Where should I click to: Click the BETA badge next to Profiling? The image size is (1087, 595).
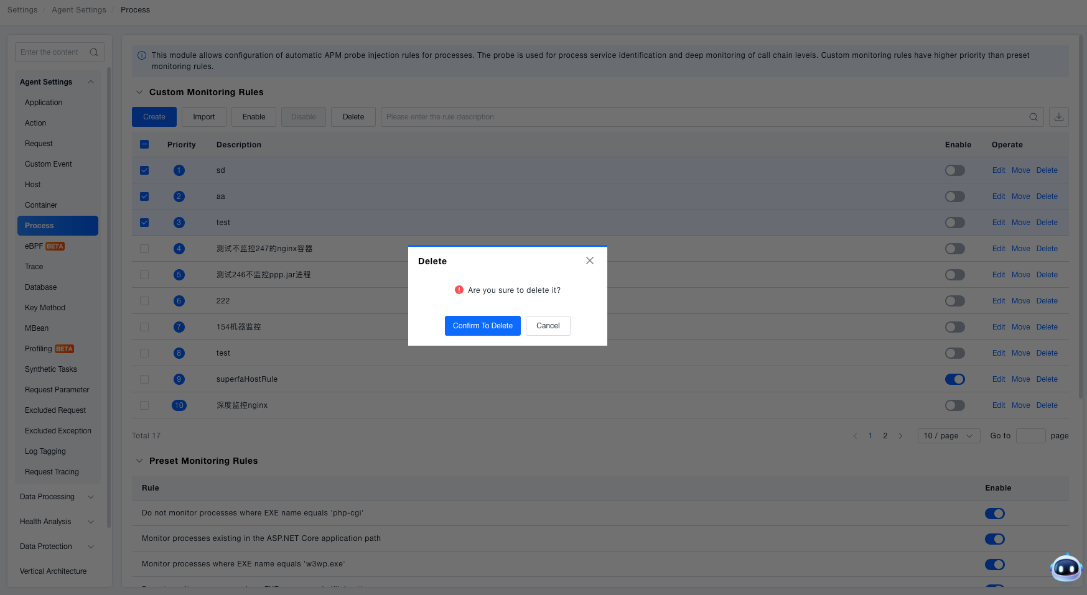[x=64, y=349]
